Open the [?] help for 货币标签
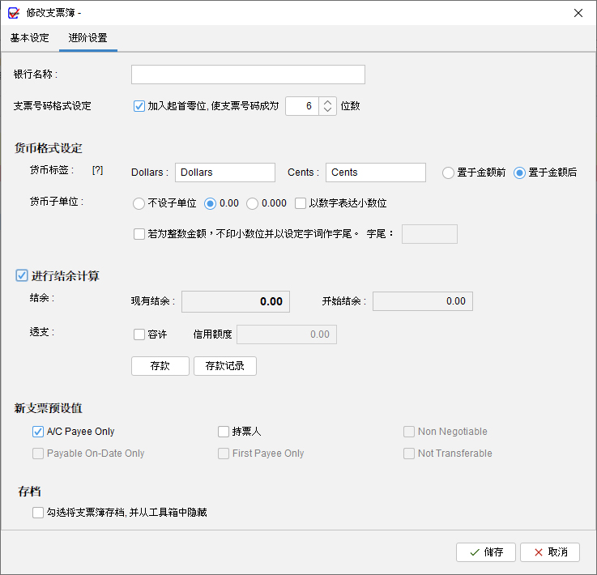The image size is (597, 575). [97, 171]
